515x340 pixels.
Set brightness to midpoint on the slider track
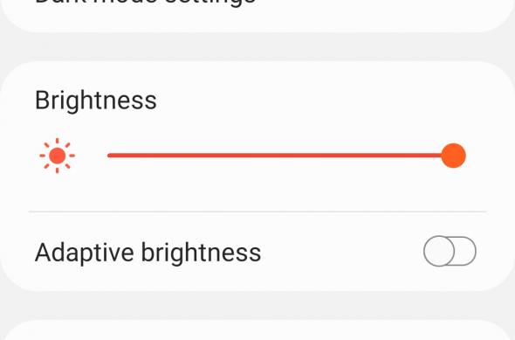[280, 156]
